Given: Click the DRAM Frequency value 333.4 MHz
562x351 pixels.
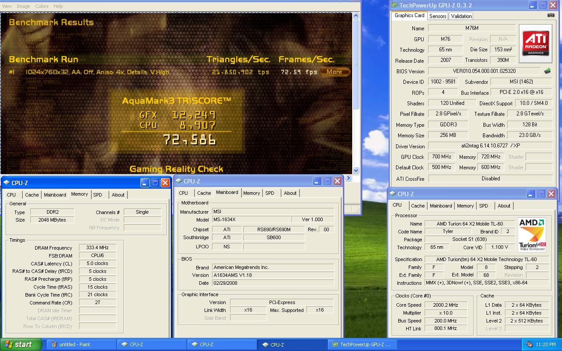Looking at the screenshot, I should pos(97,248).
